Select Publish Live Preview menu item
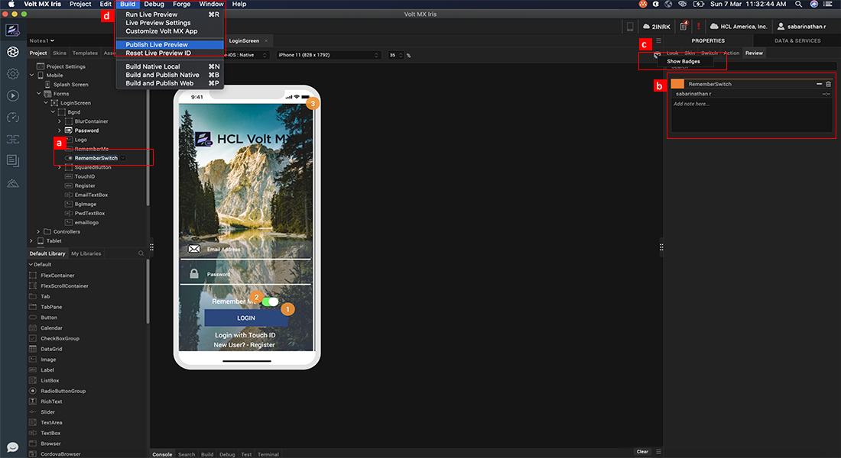Image resolution: width=841 pixels, height=458 pixels. point(157,45)
